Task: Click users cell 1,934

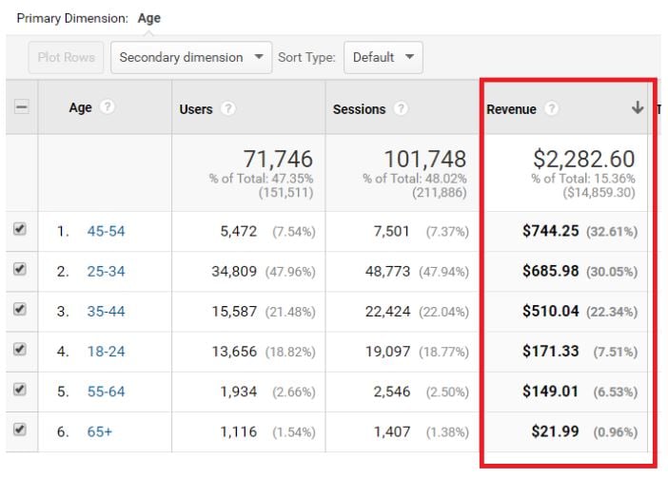Action: [239, 392]
